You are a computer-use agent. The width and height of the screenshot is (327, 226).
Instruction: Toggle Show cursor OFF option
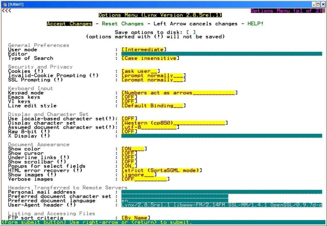(x=129, y=153)
